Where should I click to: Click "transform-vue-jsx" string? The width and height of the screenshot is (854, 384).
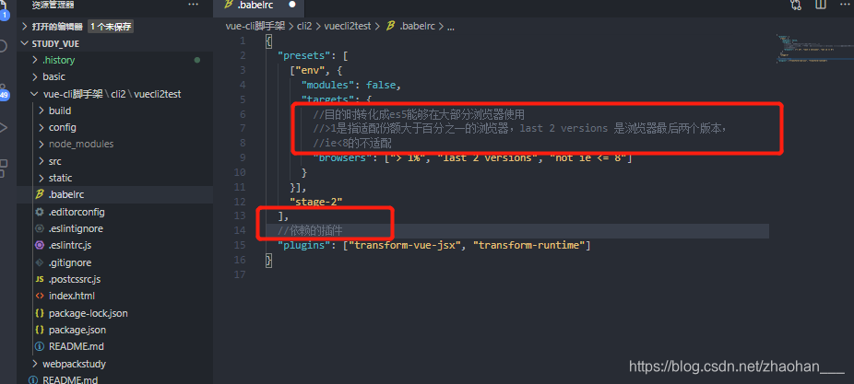[405, 245]
